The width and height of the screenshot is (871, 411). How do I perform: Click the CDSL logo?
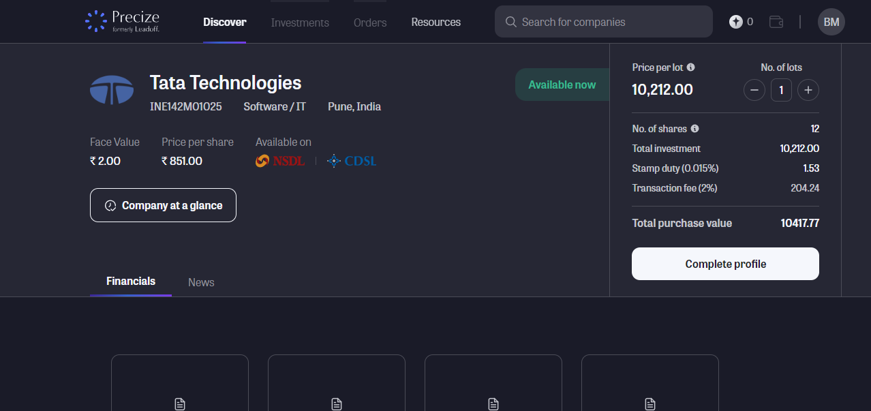click(352, 161)
